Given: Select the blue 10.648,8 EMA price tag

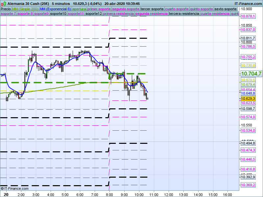Looking at the screenshot, I should point(248,94).
